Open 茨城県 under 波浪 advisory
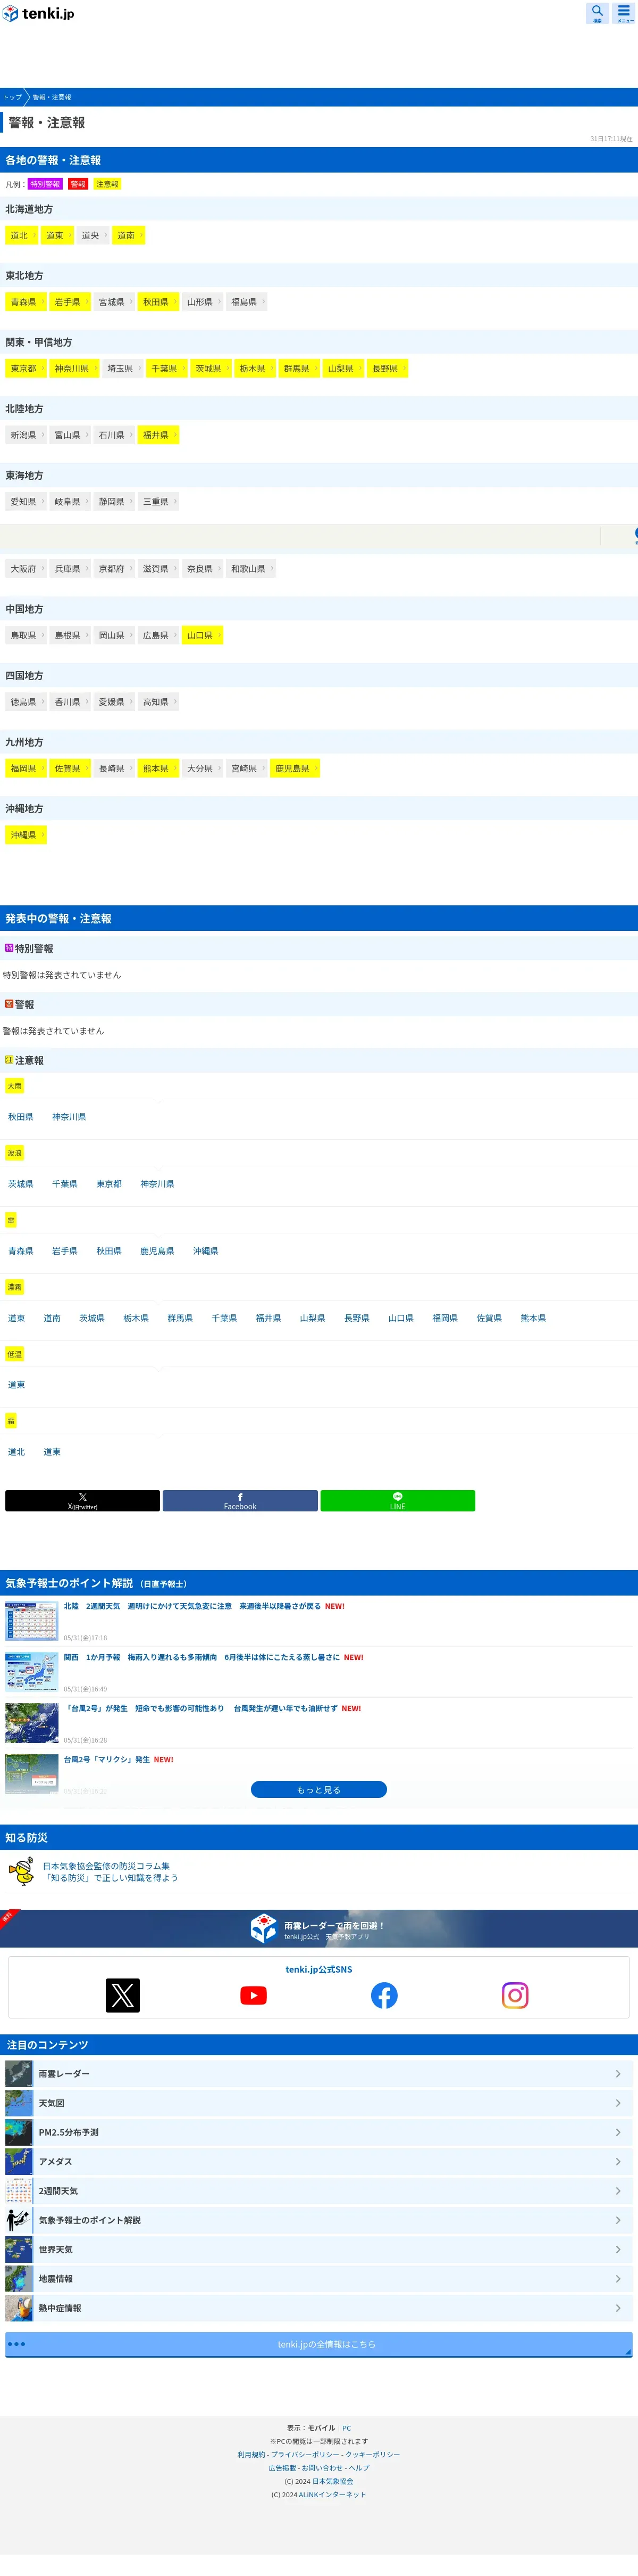This screenshot has width=638, height=2576. pos(21,1184)
